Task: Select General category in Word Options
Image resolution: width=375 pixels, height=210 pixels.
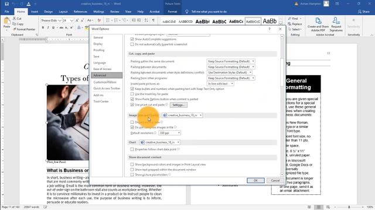Action: tap(98, 37)
